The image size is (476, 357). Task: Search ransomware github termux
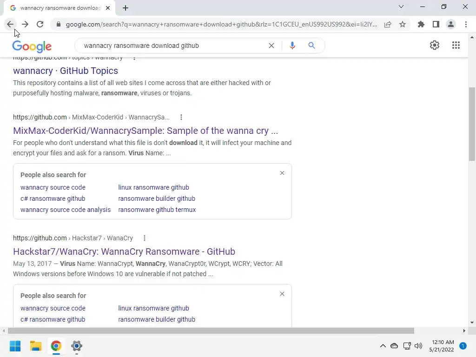[157, 210]
